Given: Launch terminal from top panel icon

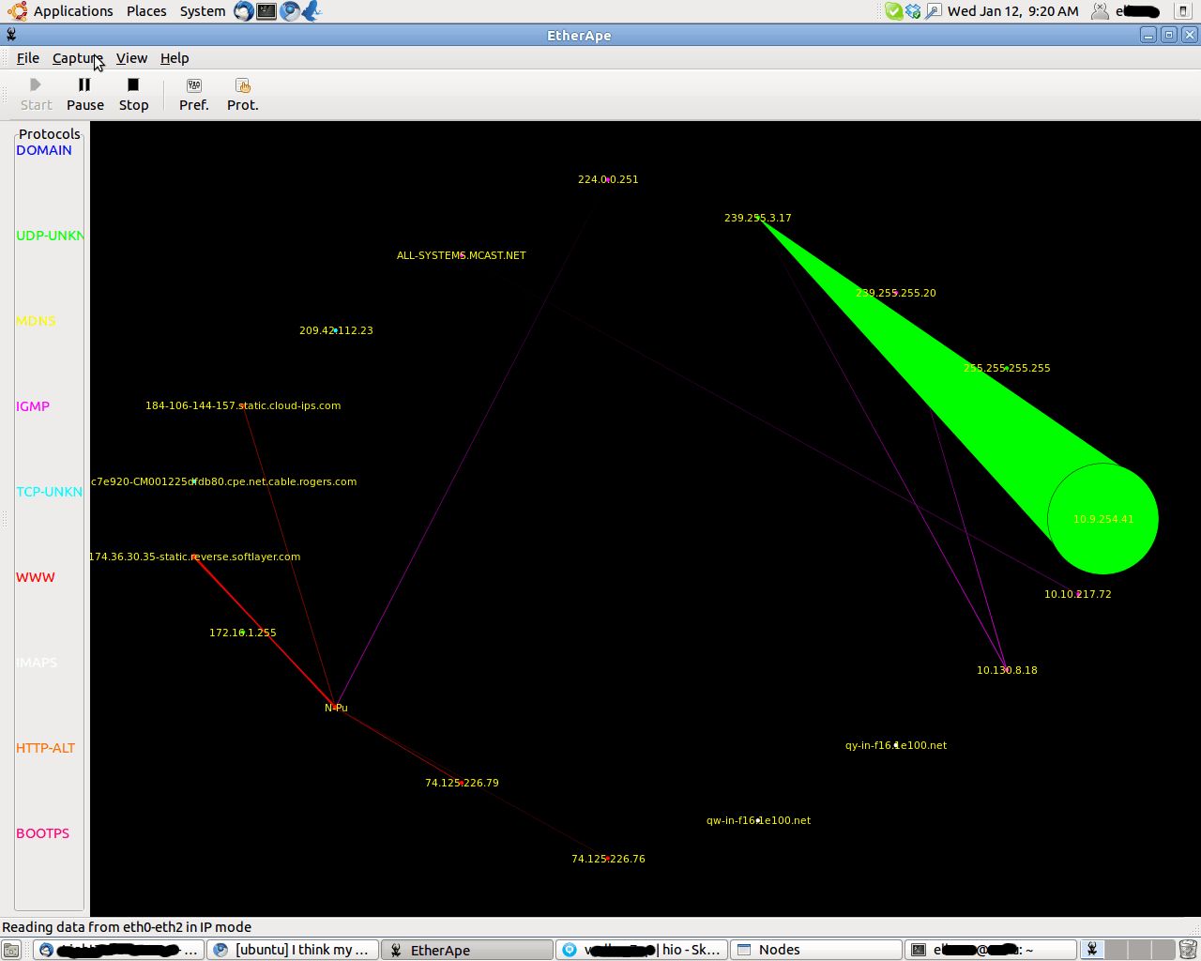Looking at the screenshot, I should tap(266, 11).
